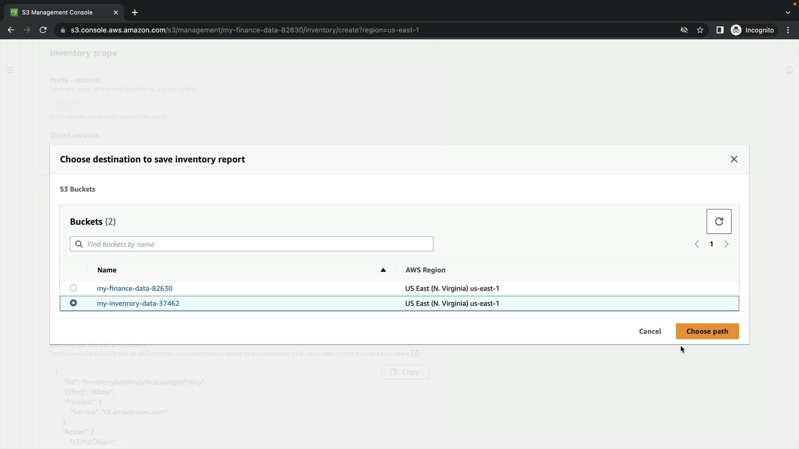
Task: Reload the browser page
Action: point(43,30)
